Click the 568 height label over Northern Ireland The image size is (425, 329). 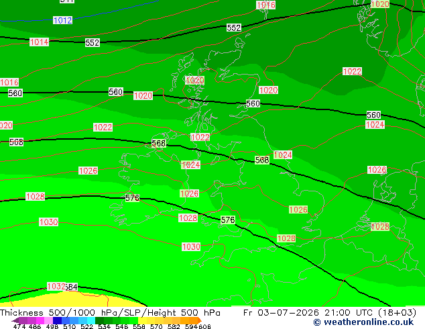[159, 143]
